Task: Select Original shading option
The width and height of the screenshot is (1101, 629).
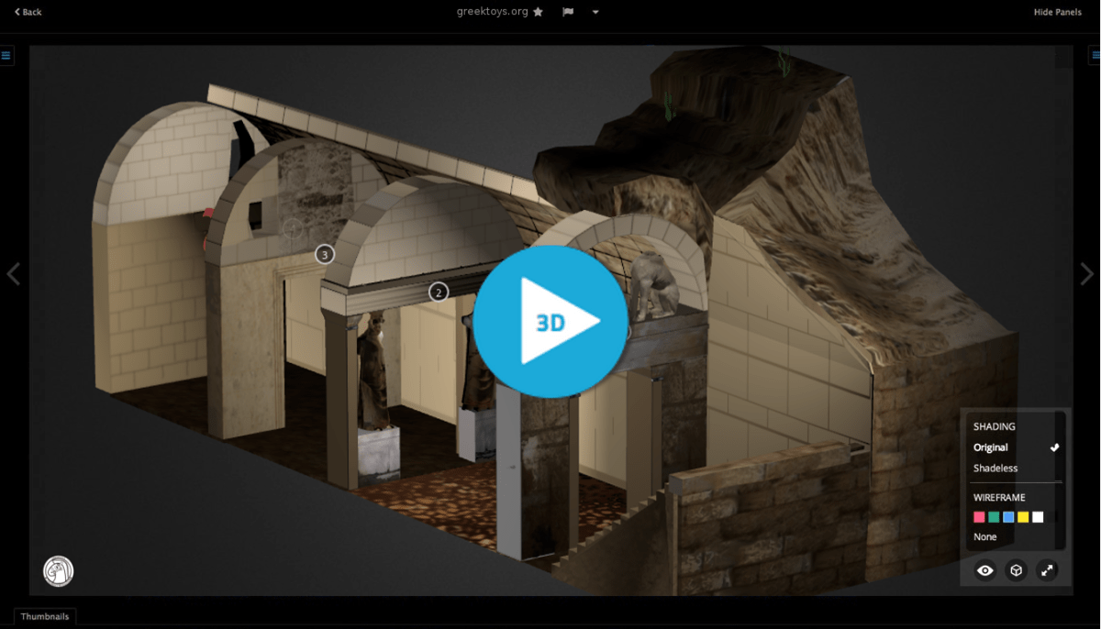Action: [991, 447]
